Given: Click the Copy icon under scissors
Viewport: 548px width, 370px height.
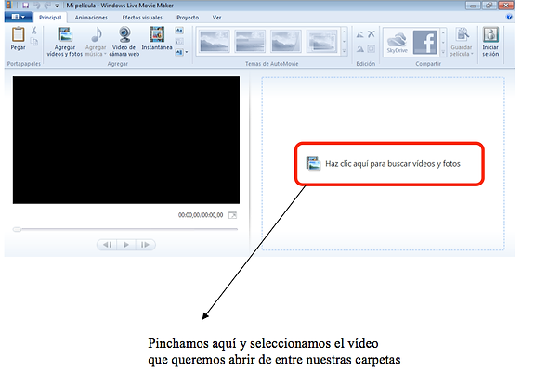Looking at the screenshot, I should 33,42.
